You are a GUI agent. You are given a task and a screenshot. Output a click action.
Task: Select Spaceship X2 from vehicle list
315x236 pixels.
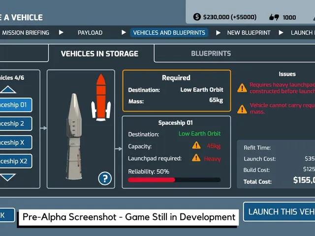(x=16, y=161)
